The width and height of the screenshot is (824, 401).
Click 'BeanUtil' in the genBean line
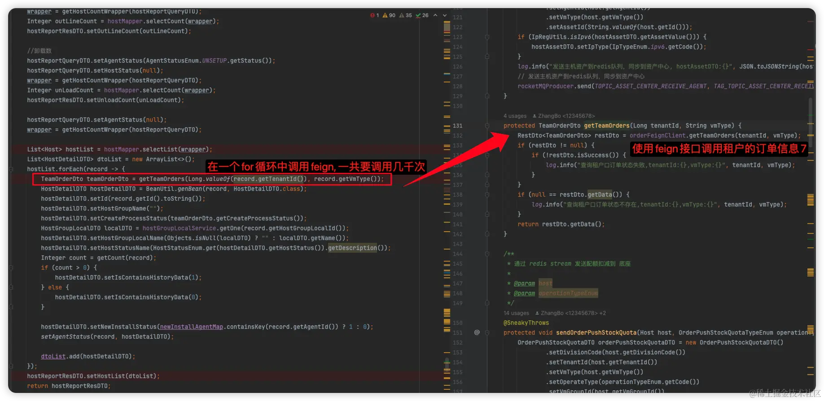pos(160,189)
